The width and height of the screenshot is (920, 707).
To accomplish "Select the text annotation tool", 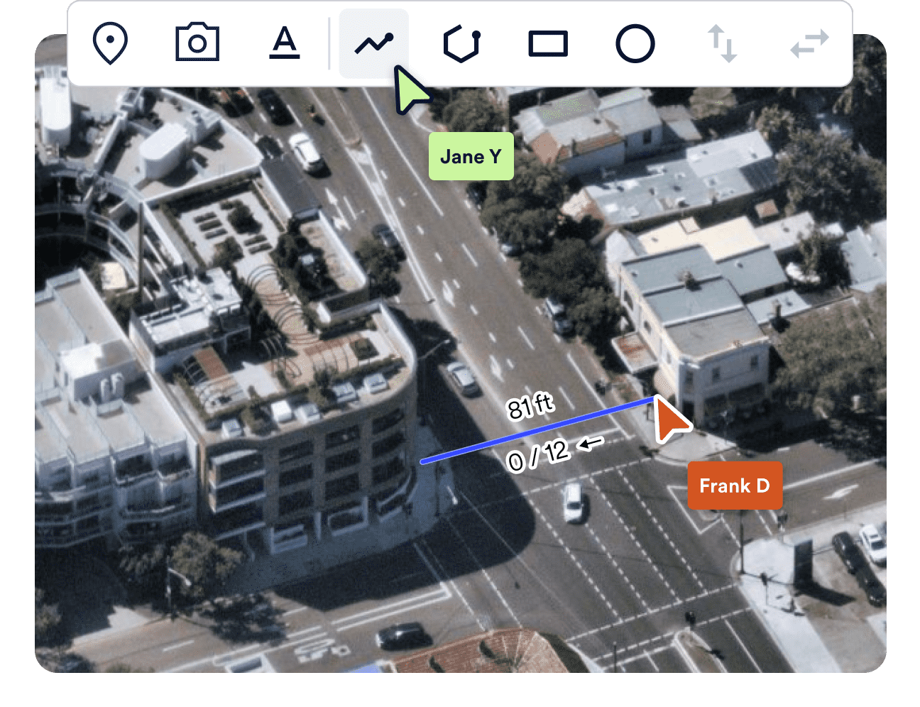I will click(x=284, y=44).
